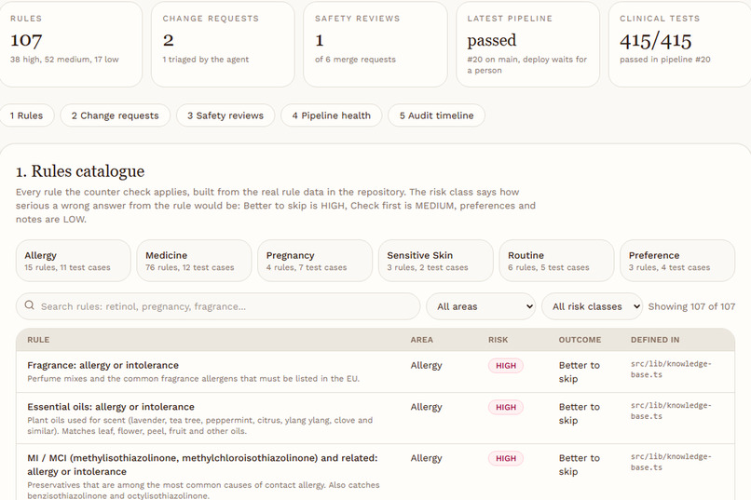Jump to 3 Safety reviews section
751x500 pixels.
[225, 115]
